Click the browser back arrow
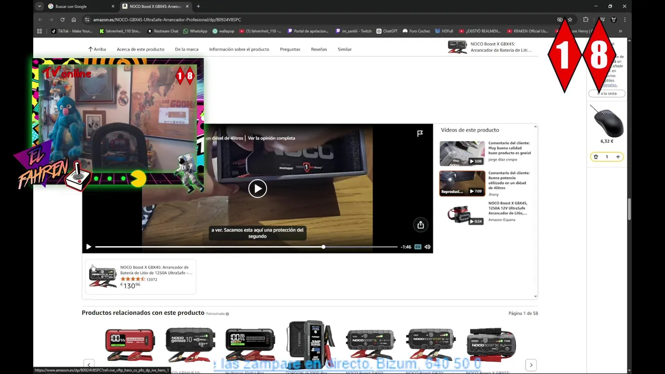 (x=40, y=20)
